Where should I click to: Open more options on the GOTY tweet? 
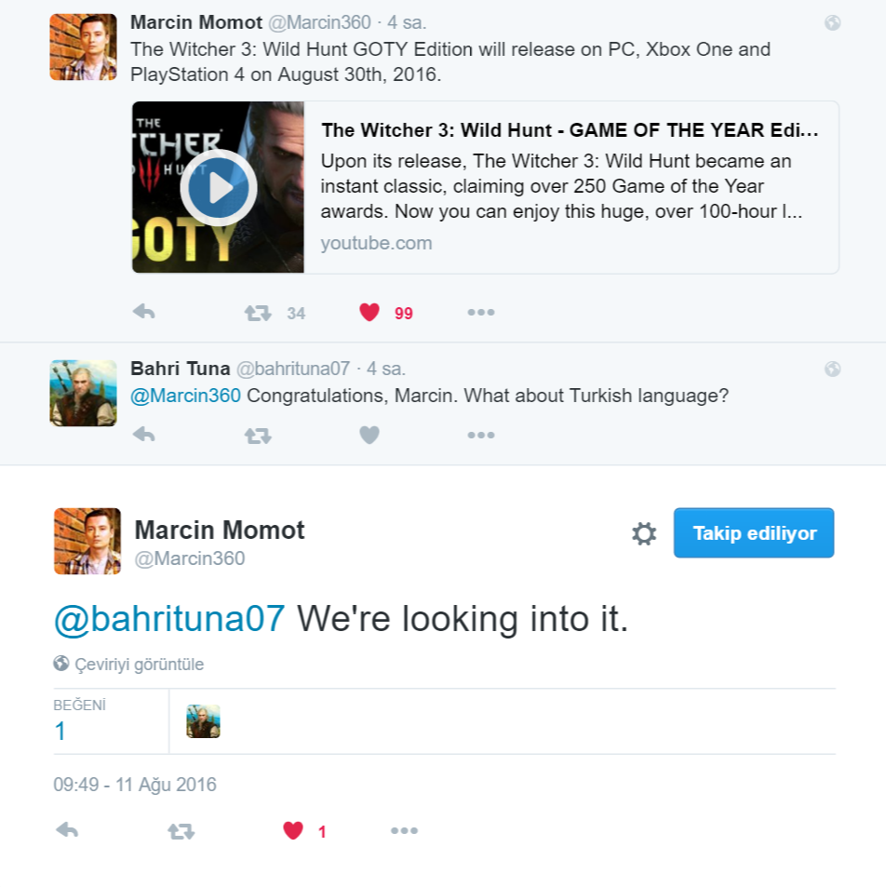[481, 312]
